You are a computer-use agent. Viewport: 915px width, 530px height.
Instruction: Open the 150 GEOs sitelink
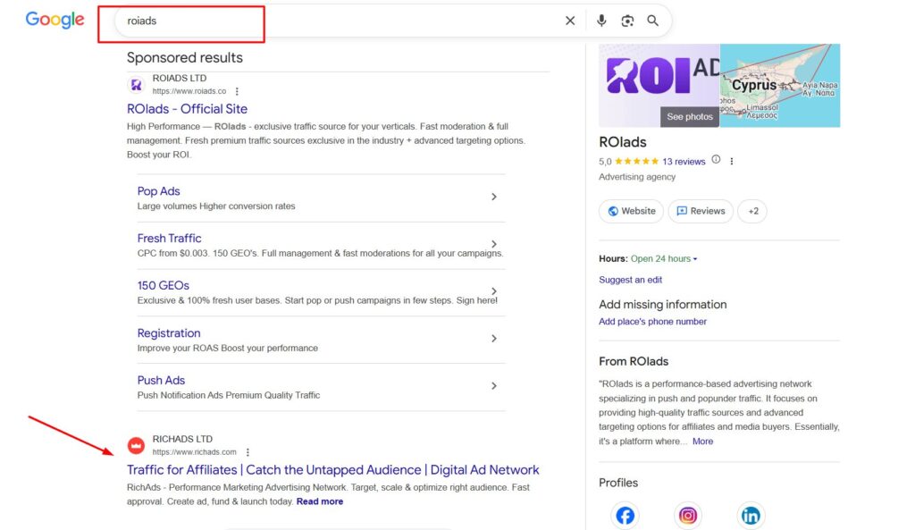164,285
